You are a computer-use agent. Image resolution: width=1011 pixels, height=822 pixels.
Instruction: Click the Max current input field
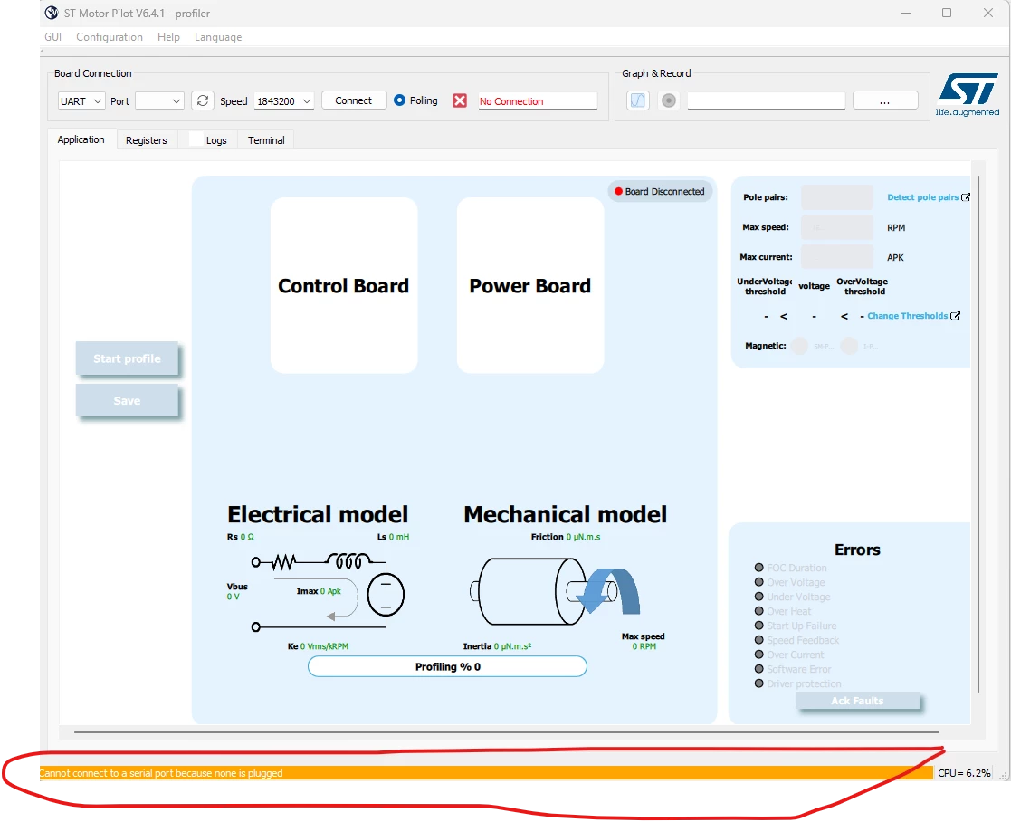(x=837, y=257)
